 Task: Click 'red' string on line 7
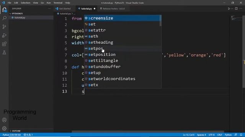(217, 55)
